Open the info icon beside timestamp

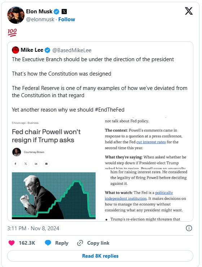pyautogui.click(x=189, y=228)
